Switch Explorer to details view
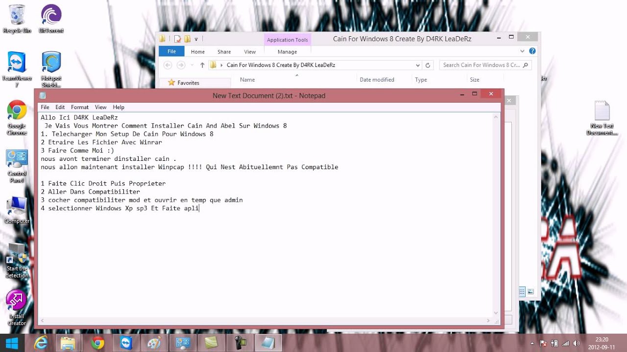This screenshot has height=352, width=627. pos(522,292)
